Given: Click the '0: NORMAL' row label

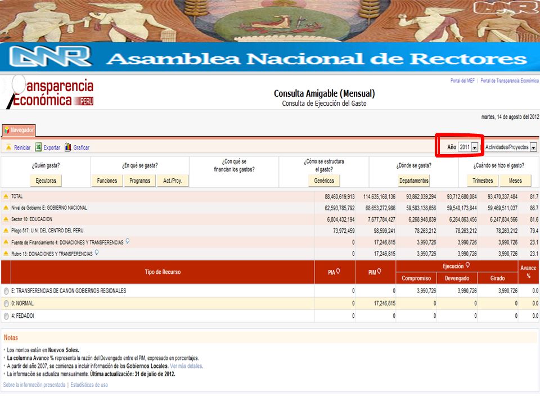Looking at the screenshot, I should pos(22,303).
